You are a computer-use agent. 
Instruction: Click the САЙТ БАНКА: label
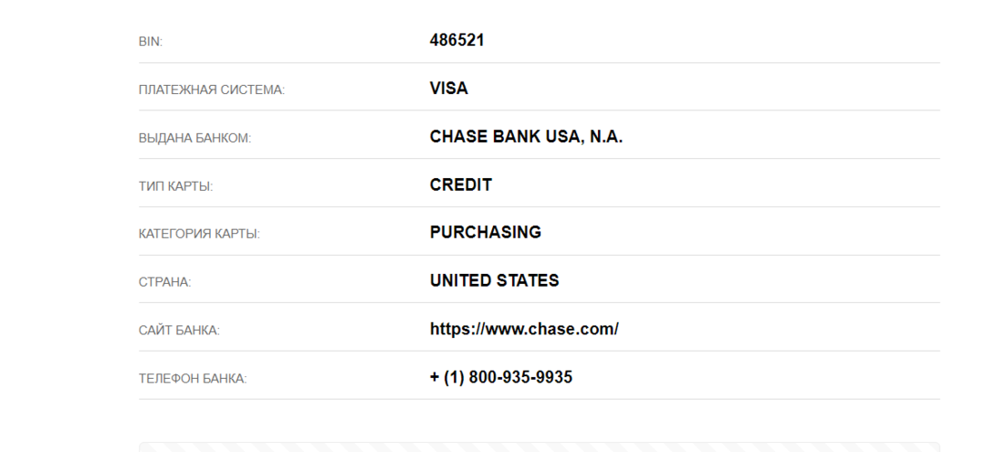point(179,331)
